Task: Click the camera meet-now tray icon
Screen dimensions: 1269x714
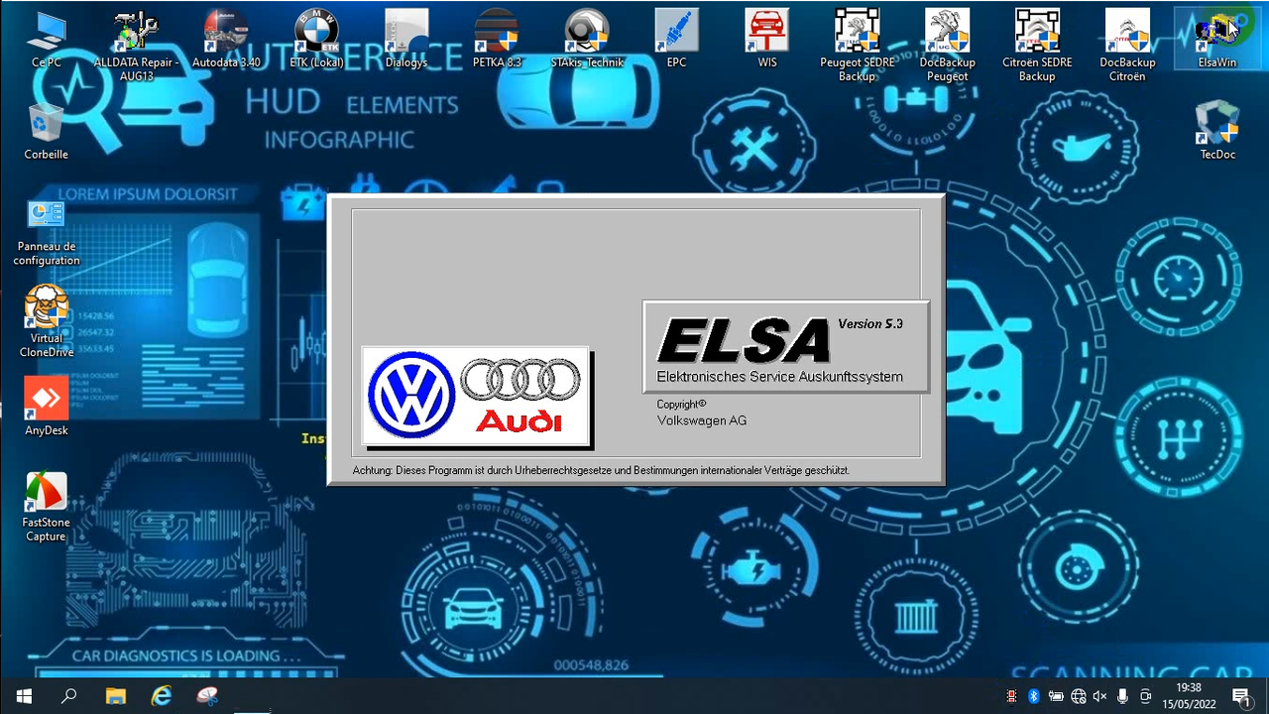Action: point(1145,696)
